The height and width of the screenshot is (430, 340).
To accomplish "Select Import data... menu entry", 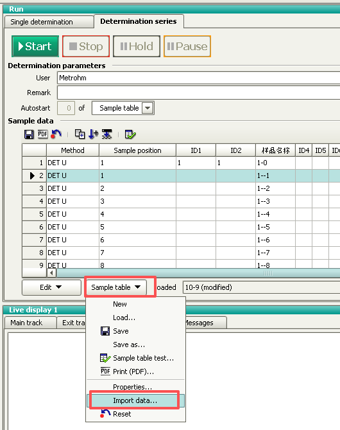I will click(136, 400).
